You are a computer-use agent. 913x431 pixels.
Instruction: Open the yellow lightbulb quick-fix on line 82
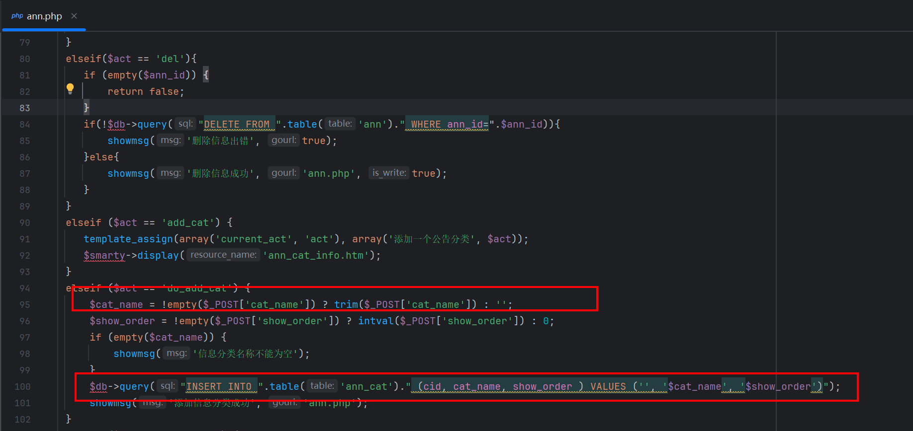pos(70,89)
